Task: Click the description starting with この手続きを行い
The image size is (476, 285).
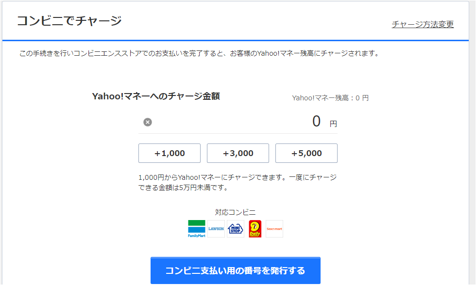Action: [x=200, y=53]
